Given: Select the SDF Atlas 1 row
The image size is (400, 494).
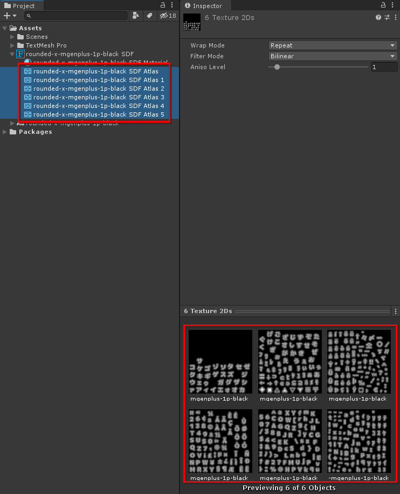Looking at the screenshot, I should pyautogui.click(x=89, y=80).
